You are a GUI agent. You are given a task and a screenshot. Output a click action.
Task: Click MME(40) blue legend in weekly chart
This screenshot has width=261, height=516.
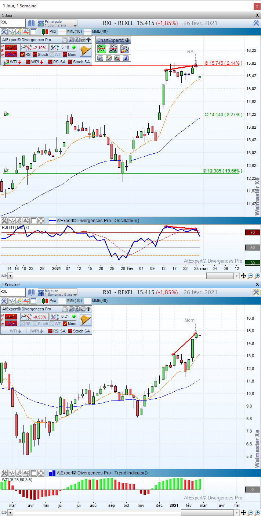(96, 301)
